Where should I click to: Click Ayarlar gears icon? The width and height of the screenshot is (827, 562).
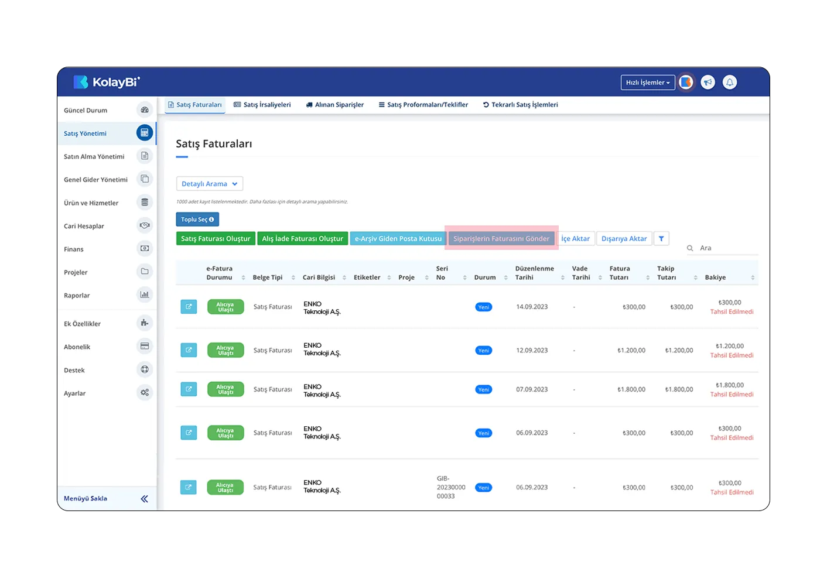pos(145,392)
